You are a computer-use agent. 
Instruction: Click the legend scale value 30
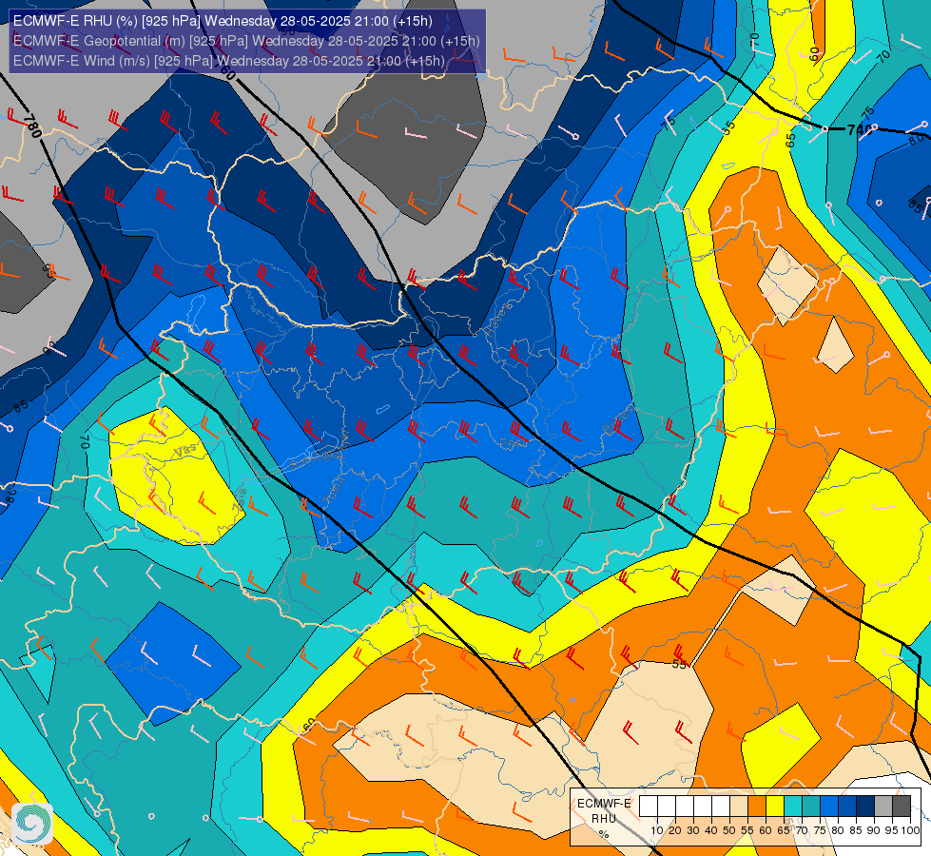click(693, 831)
